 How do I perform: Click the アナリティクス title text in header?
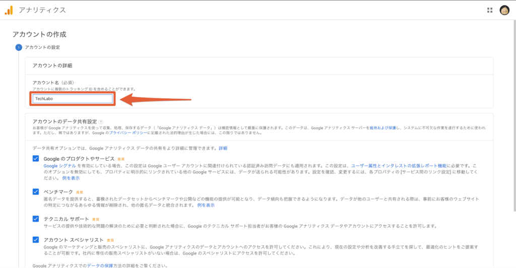click(42, 10)
